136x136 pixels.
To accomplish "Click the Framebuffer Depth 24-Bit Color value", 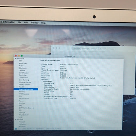I will click(80, 89).
